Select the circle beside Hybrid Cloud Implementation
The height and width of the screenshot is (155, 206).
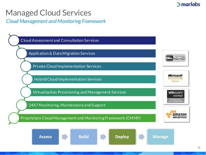pyautogui.click(x=27, y=79)
